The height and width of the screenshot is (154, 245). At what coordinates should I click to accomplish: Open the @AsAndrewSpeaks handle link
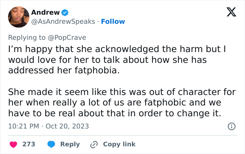pyautogui.click(x=63, y=22)
